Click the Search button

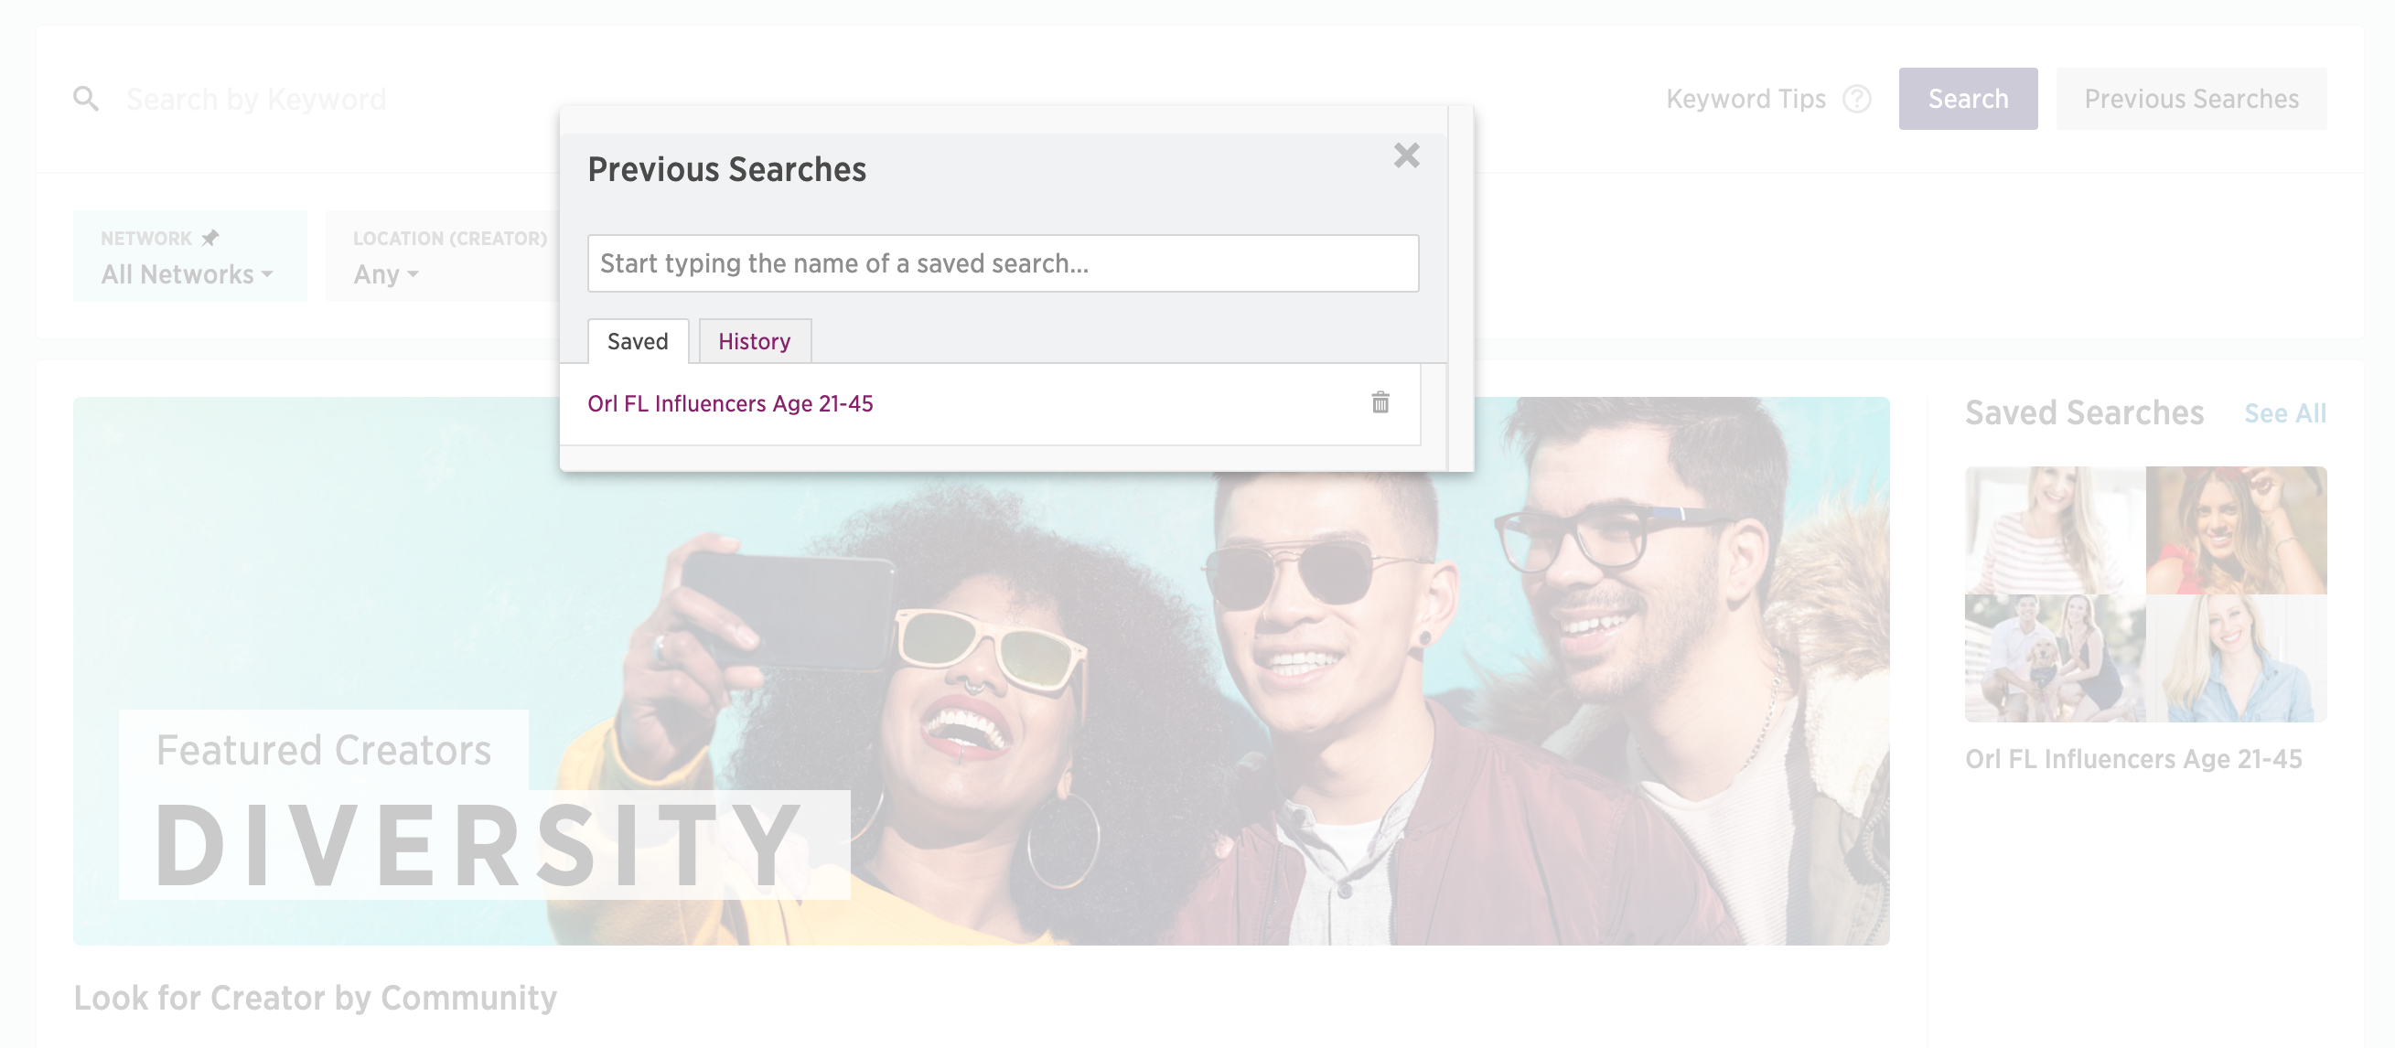1967,99
